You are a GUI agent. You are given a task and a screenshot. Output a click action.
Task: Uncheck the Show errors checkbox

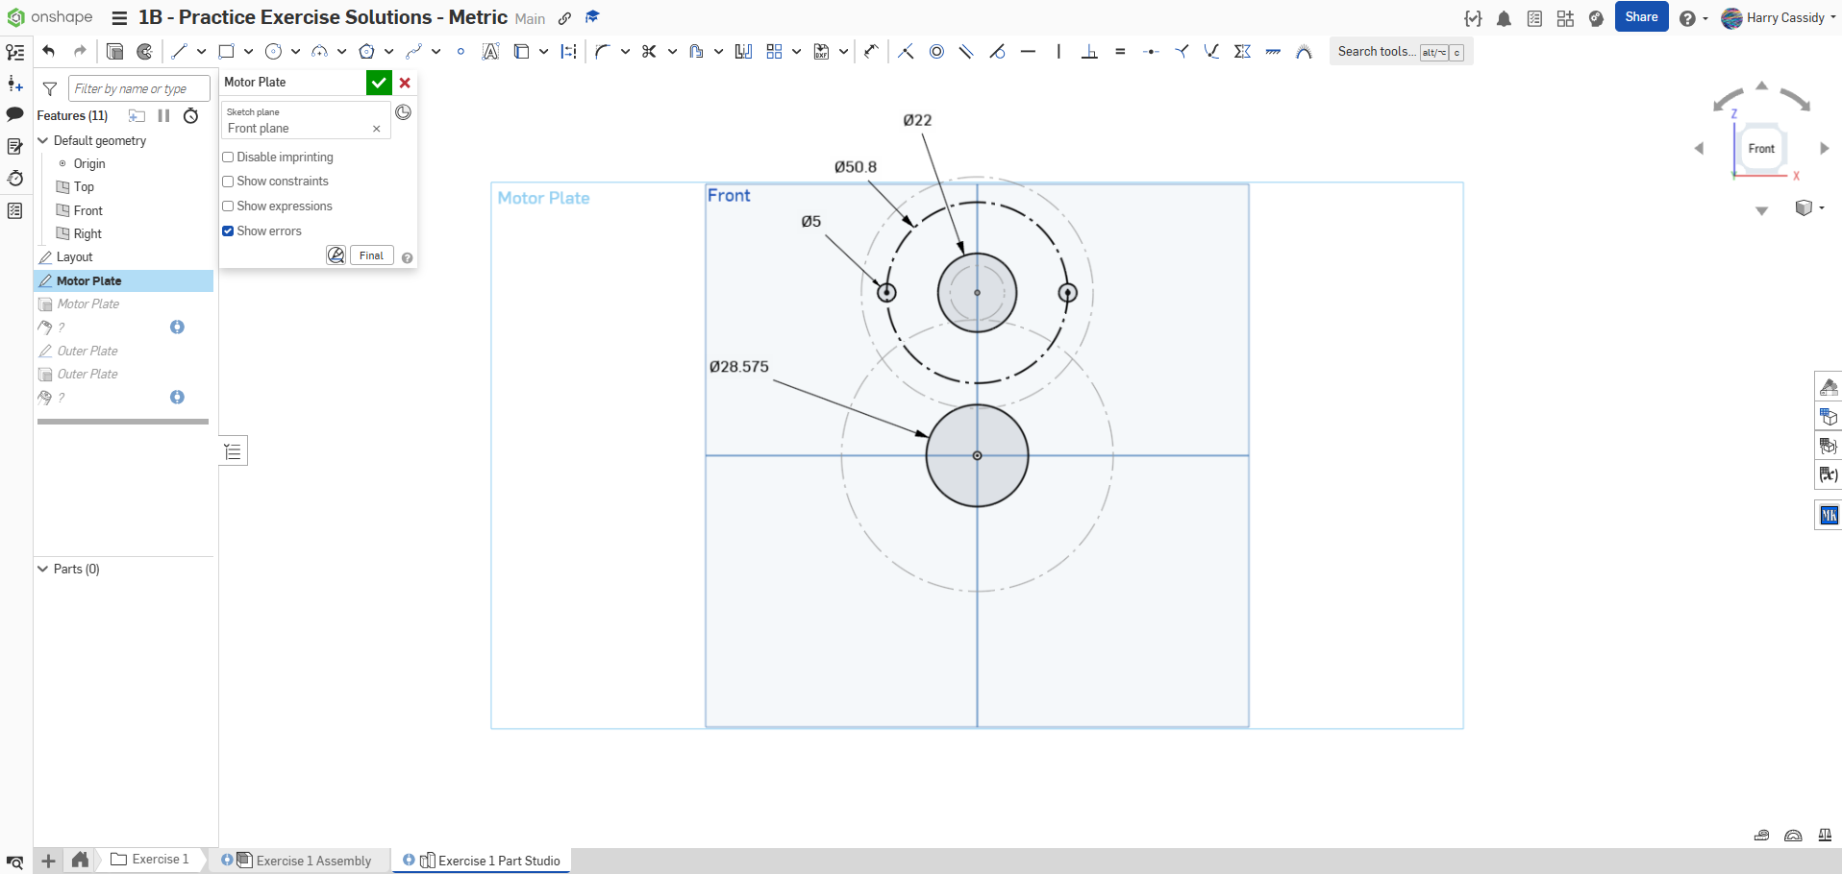click(229, 231)
